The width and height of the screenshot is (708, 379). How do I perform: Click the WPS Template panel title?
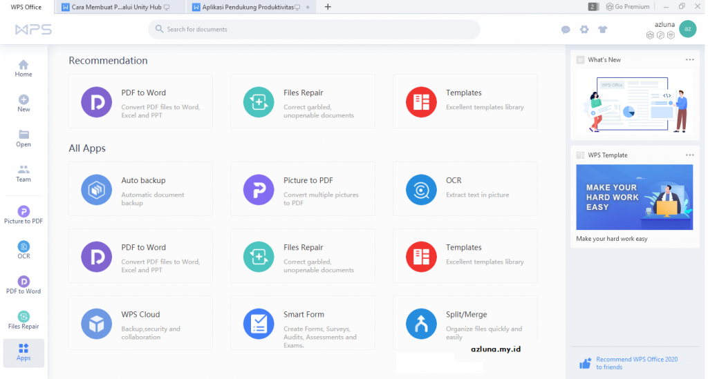click(607, 155)
